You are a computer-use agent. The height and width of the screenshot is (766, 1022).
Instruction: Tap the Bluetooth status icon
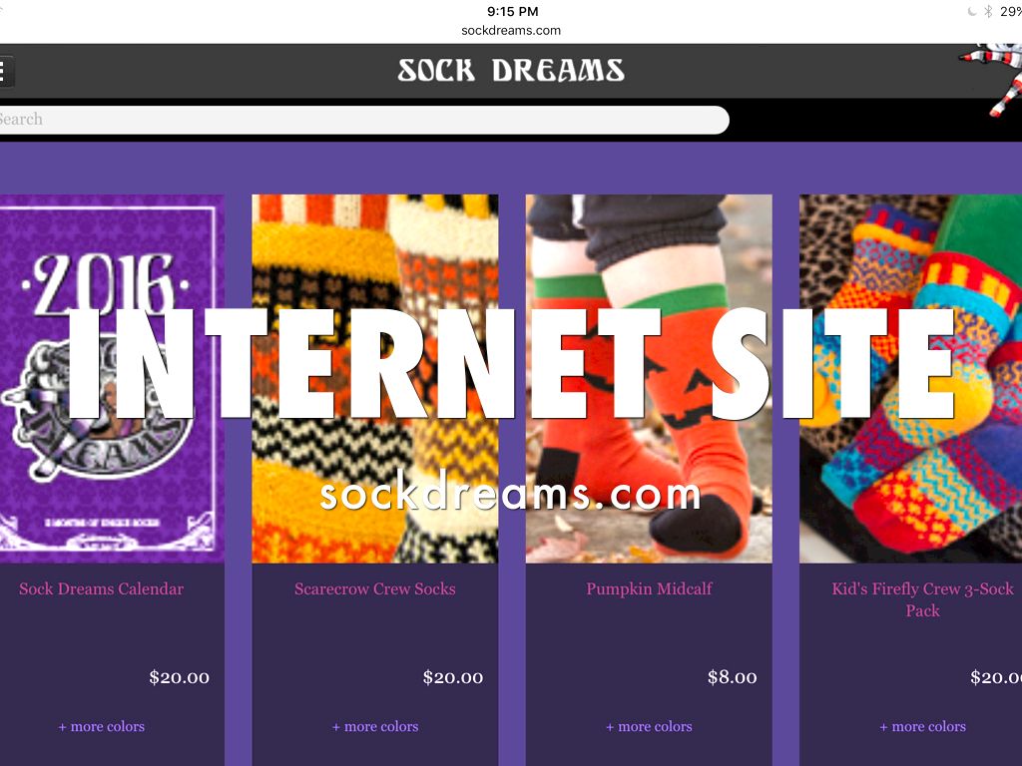[x=988, y=11]
